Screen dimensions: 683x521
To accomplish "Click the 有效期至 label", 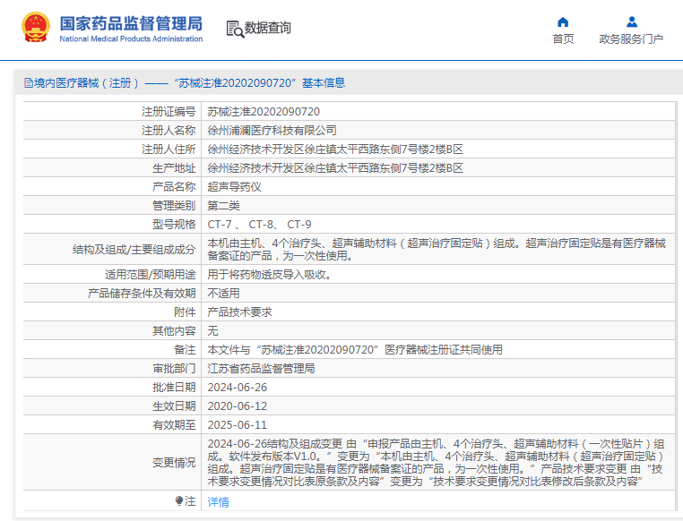I will point(174,424).
